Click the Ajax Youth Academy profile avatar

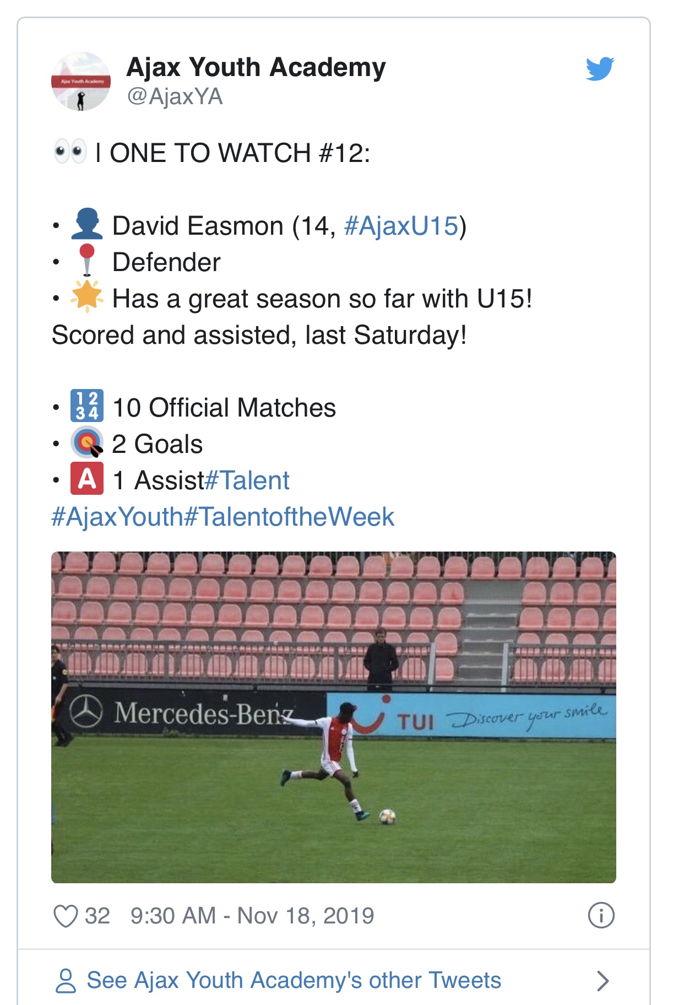81,82
